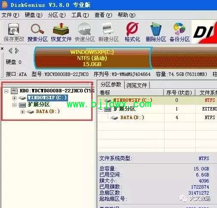Viewport: 217px width, 208px height.
Task: Click the WINDOWSXP(C:) partition bar graphic
Action: (92, 58)
